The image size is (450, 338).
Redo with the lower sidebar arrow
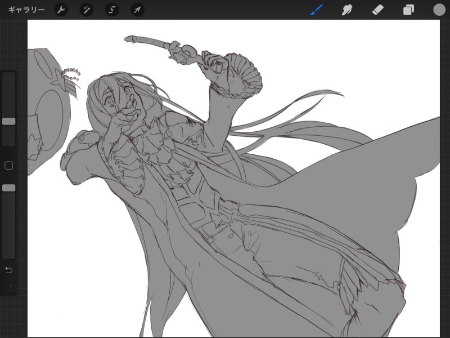tap(9, 287)
